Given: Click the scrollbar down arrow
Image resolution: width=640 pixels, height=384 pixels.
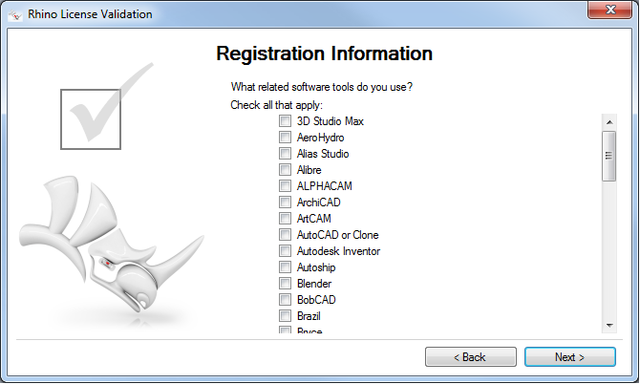Looking at the screenshot, I should click(609, 325).
